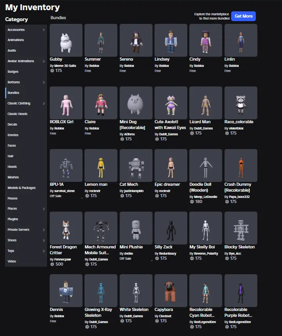Open the BPU-1A bundle thumbnail
The height and width of the screenshot is (336, 282).
pyautogui.click(x=66, y=165)
